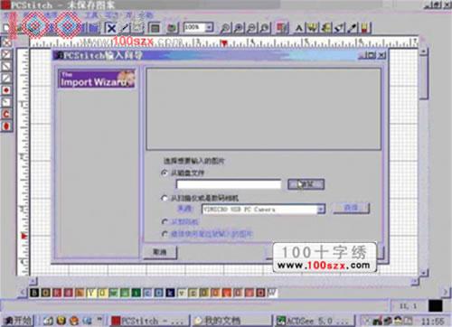Open the Tools (工具) menu
This screenshot has height=327, width=452.
[91, 15]
